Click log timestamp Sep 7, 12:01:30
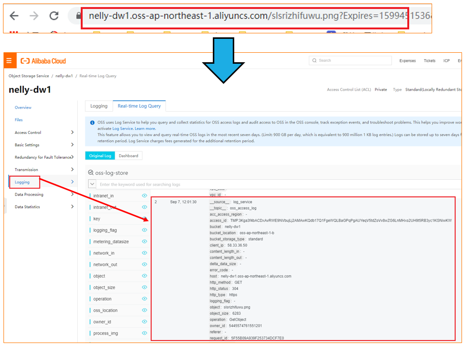Image resolution: width=467 pixels, height=348 pixels. [x=183, y=202]
